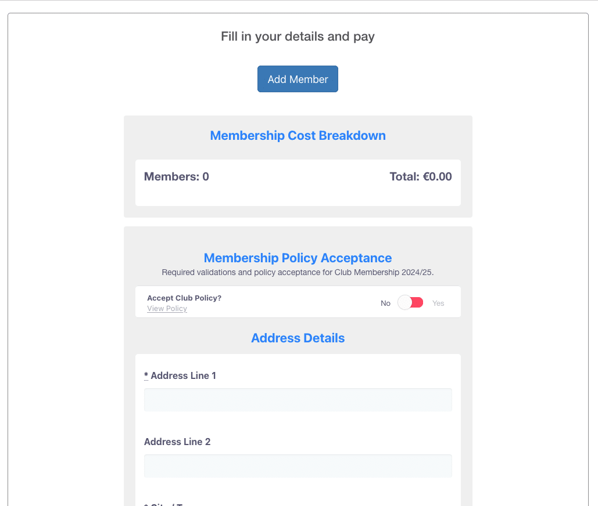598x506 pixels.
Task: Click the Total: €0.00 amount
Action: click(421, 176)
